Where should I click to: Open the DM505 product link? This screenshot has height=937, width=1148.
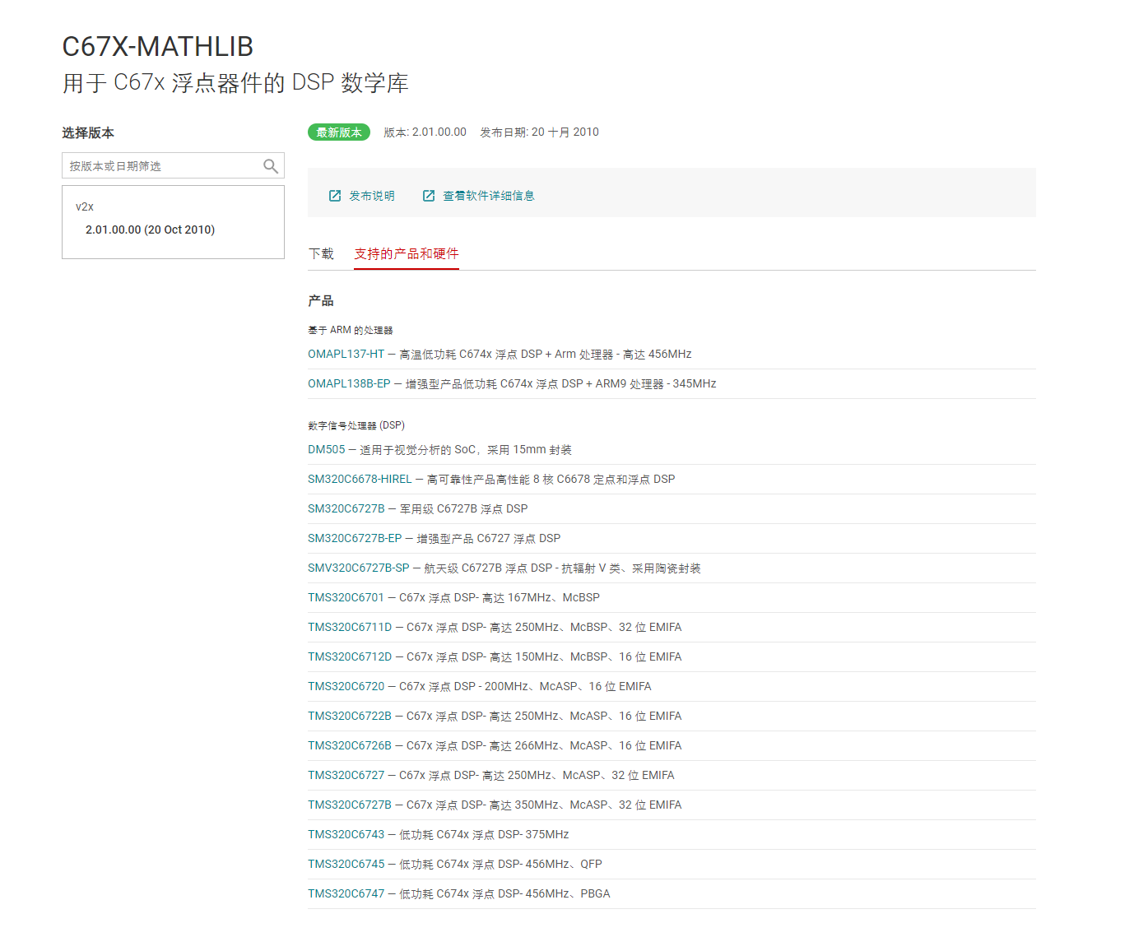[x=327, y=449]
